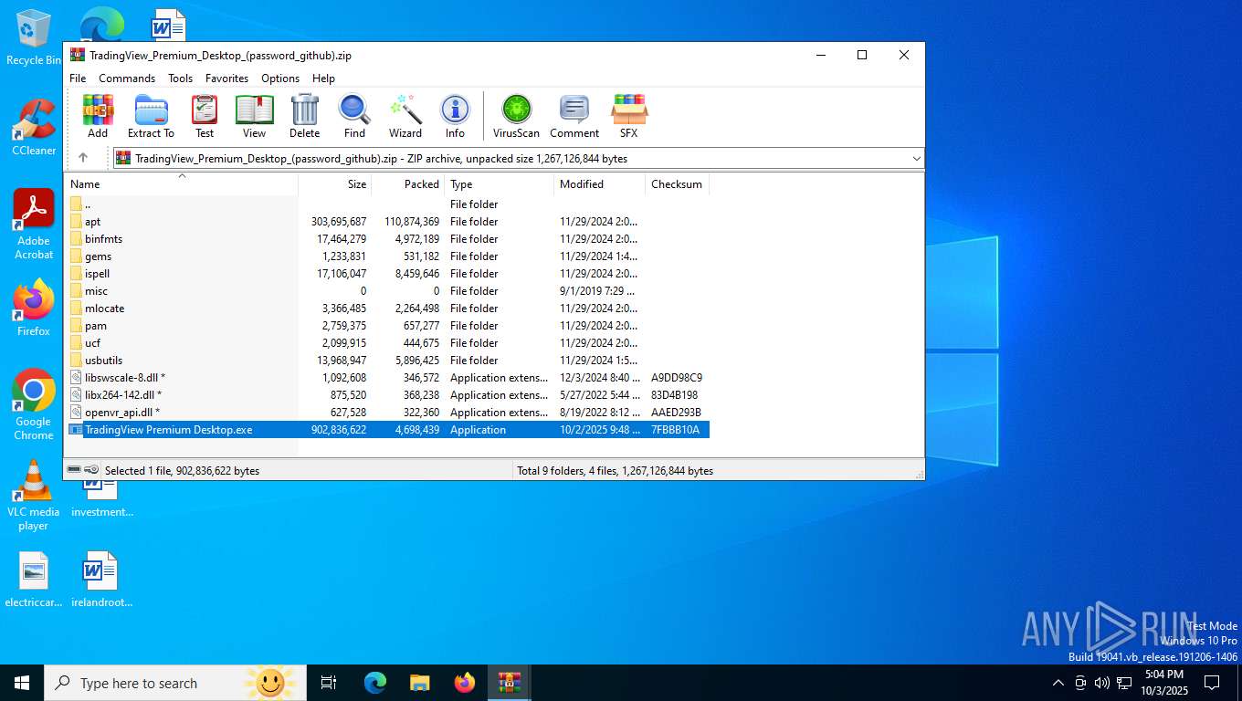Select the apt folder row
This screenshot has width=1242, height=701.
387,222
